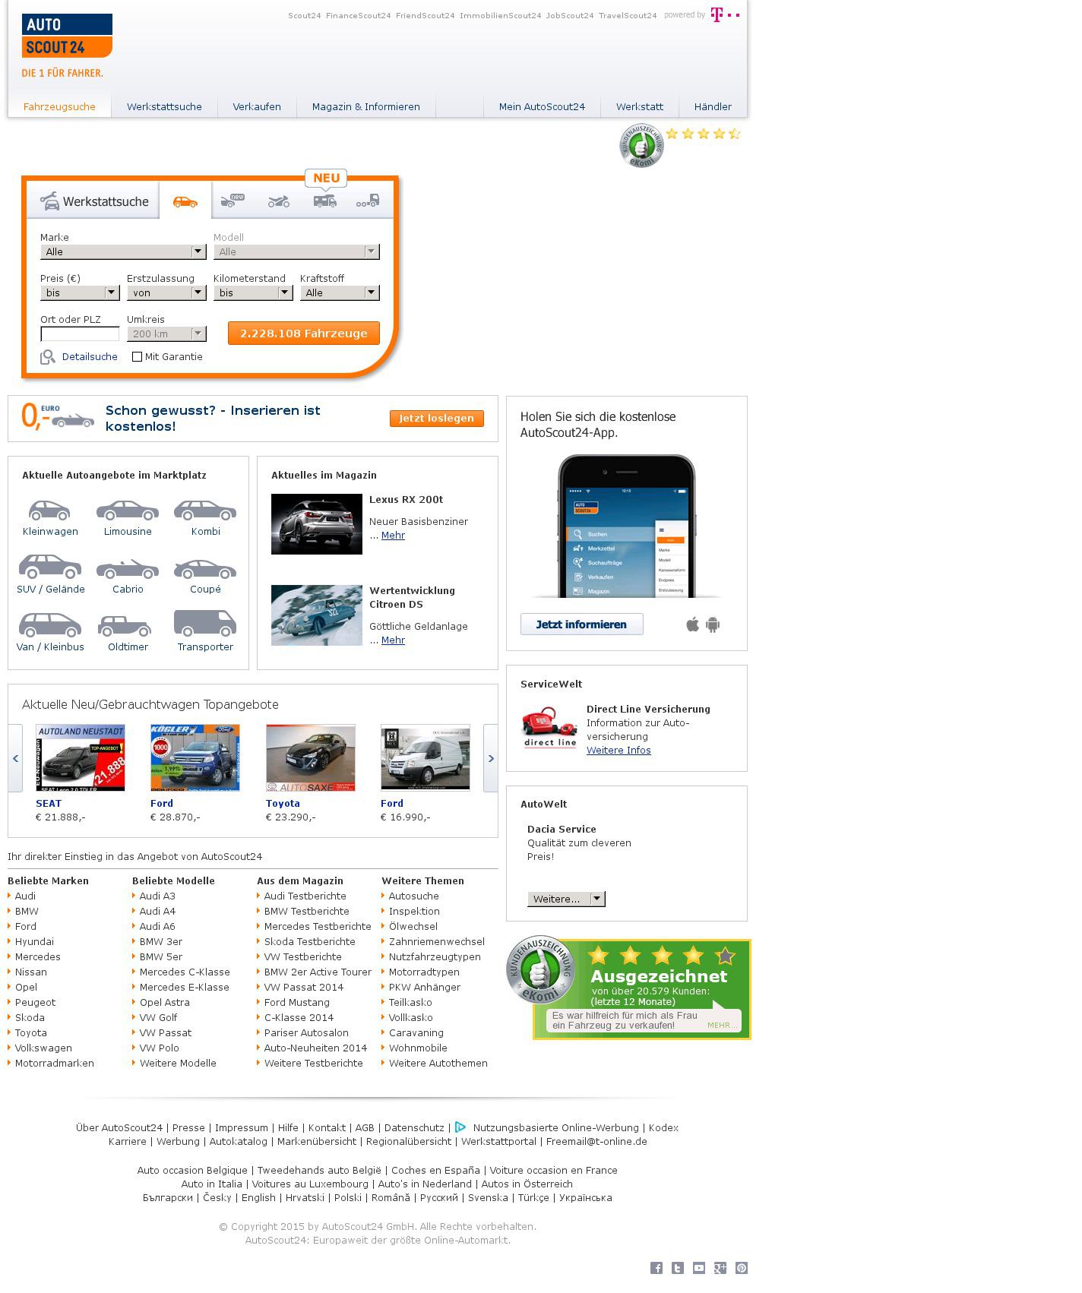Switch language via the English footer link

coord(258,1197)
